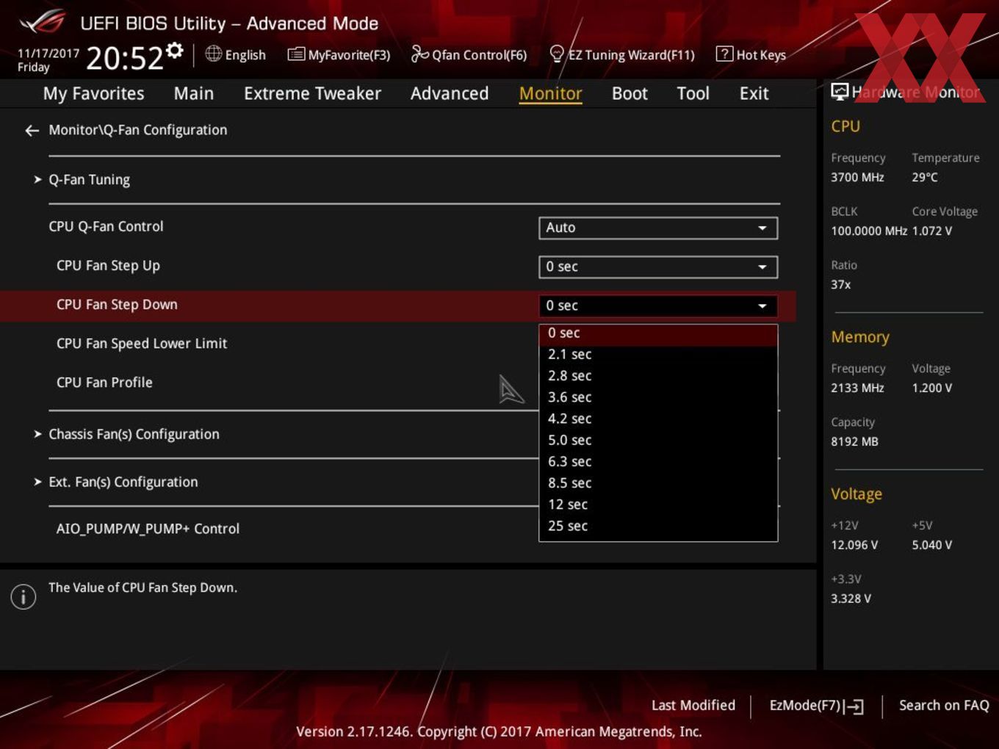Click the Hot Keys question mark icon
Screen dimensions: 999x749
point(724,54)
